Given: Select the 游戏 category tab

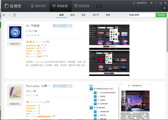Looking at the screenshot, I should 73,15.
